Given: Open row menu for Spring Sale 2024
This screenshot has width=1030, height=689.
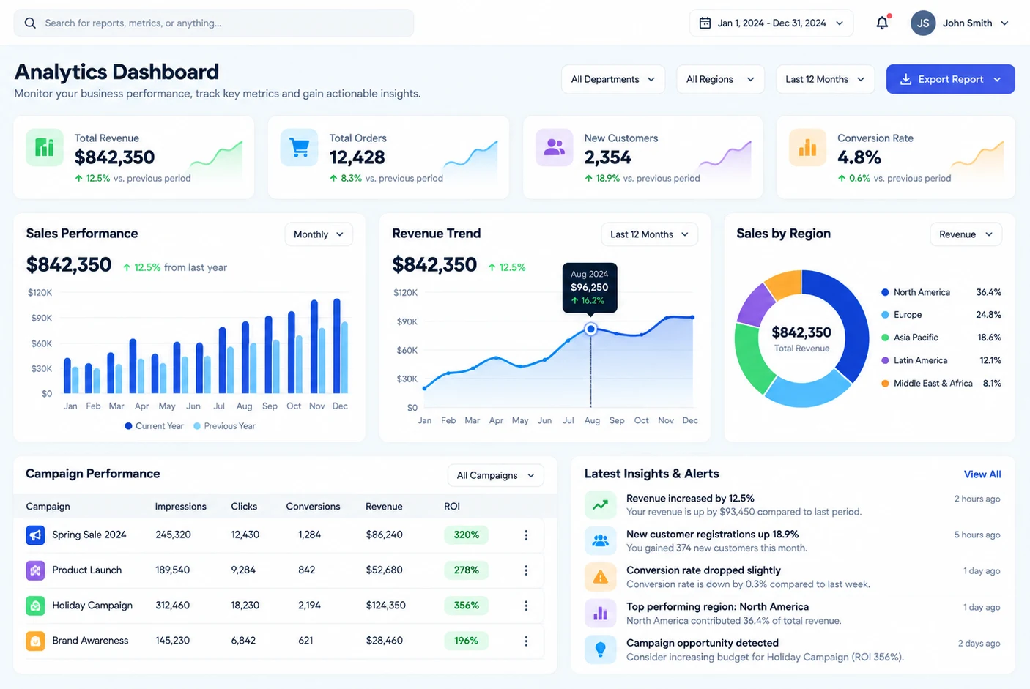Looking at the screenshot, I should [526, 535].
